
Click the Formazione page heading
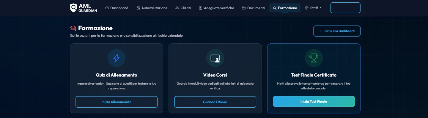(95, 28)
